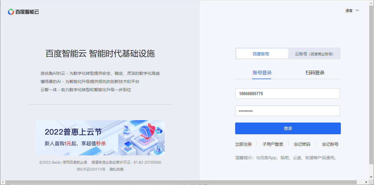Switch to 云账号 (百度商业账号) tab
Image resolution: width=374 pixels, height=185 pixels.
[x=314, y=54]
